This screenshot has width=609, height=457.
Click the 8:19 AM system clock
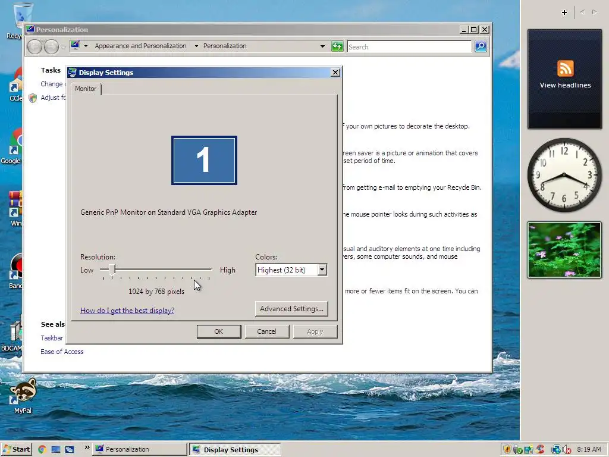[x=589, y=450]
